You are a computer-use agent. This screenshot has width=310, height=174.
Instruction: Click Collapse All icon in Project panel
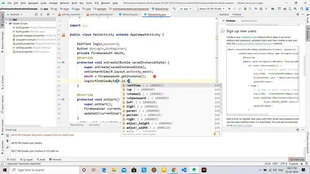tap(41, 14)
